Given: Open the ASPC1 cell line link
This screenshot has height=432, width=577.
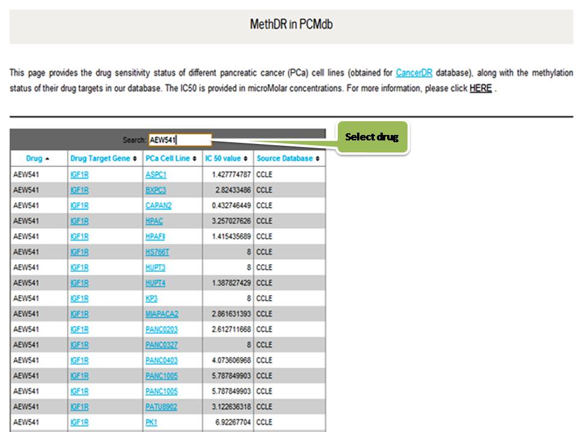Looking at the screenshot, I should tap(156, 175).
